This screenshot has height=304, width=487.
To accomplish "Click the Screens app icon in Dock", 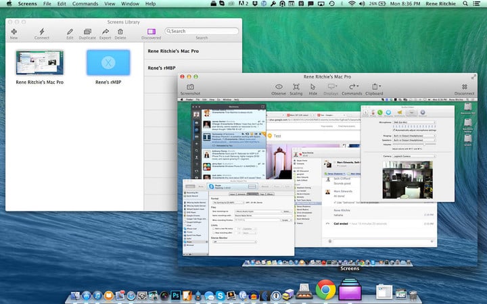I will tap(350, 289).
